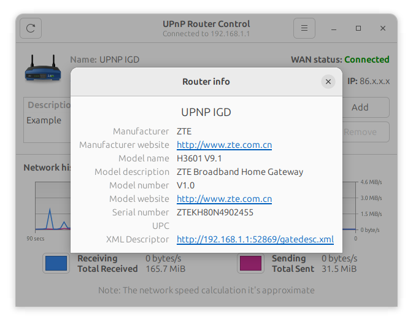413x324 pixels.
Task: Click the model name H3601 V9.1
Action: click(x=199, y=158)
